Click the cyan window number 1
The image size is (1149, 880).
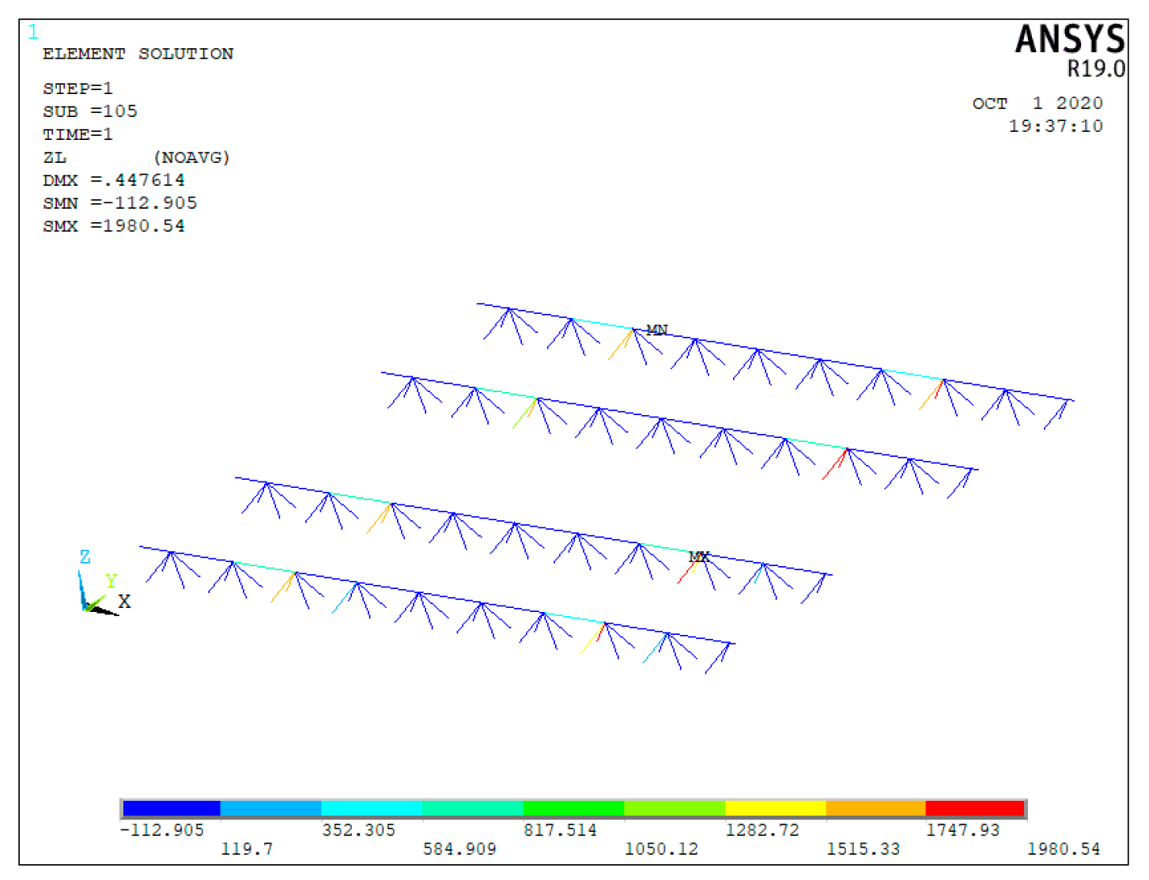32,32
